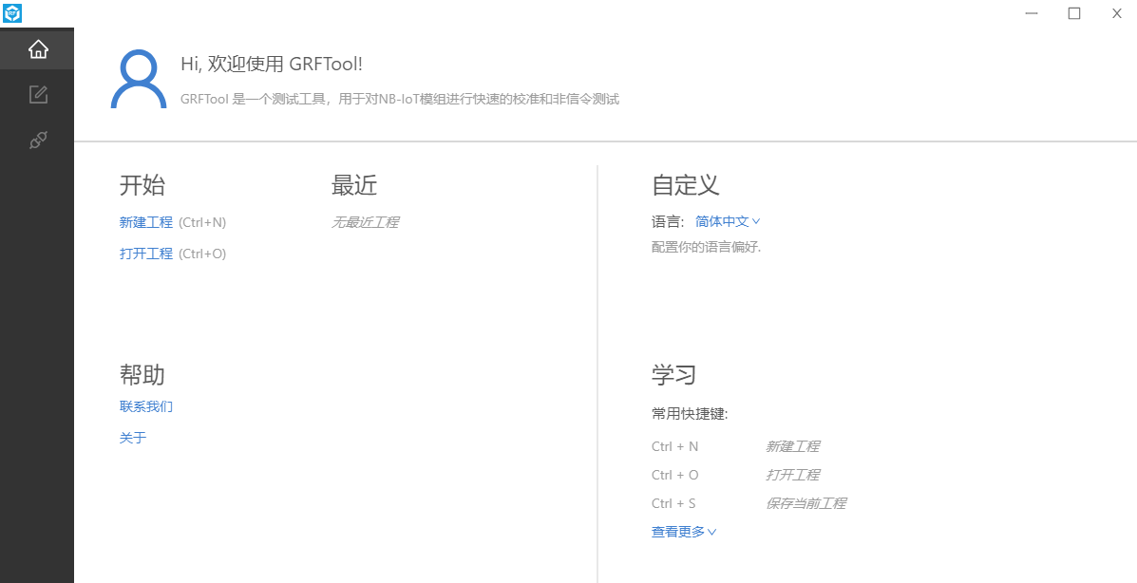Minimize the GRFTool window
The height and width of the screenshot is (583, 1137).
point(1032,13)
